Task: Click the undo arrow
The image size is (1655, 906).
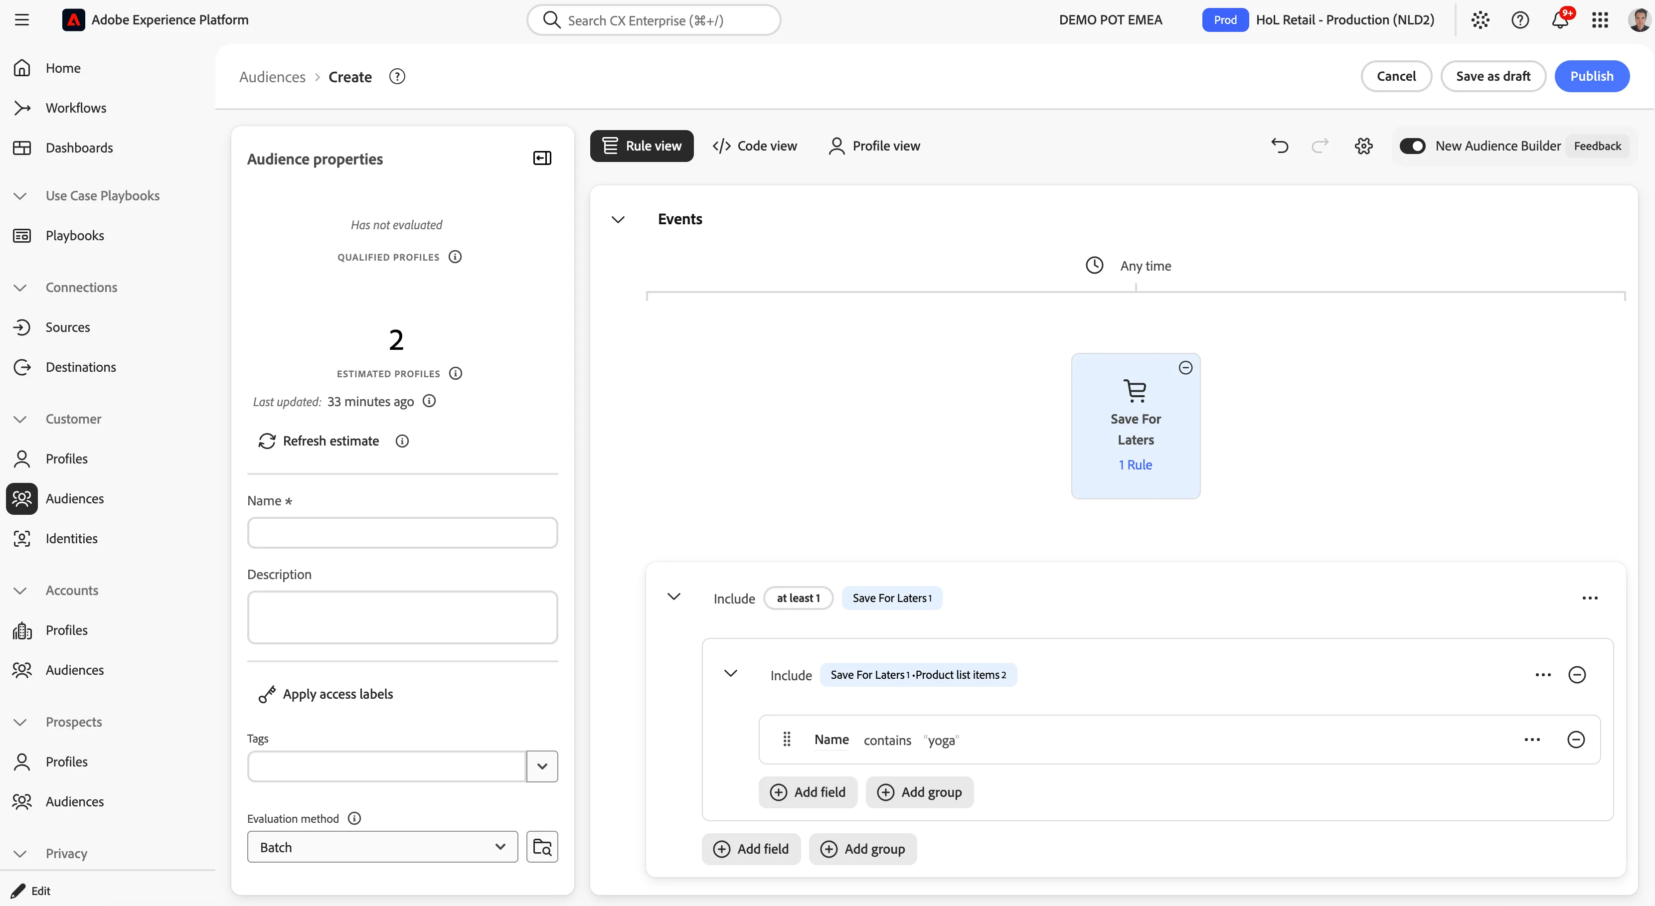Action: click(x=1280, y=146)
